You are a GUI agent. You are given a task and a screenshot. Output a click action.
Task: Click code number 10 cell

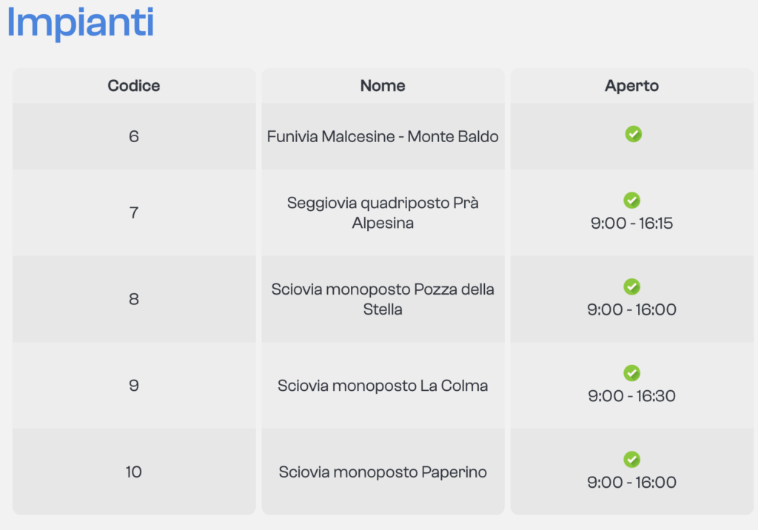click(134, 472)
